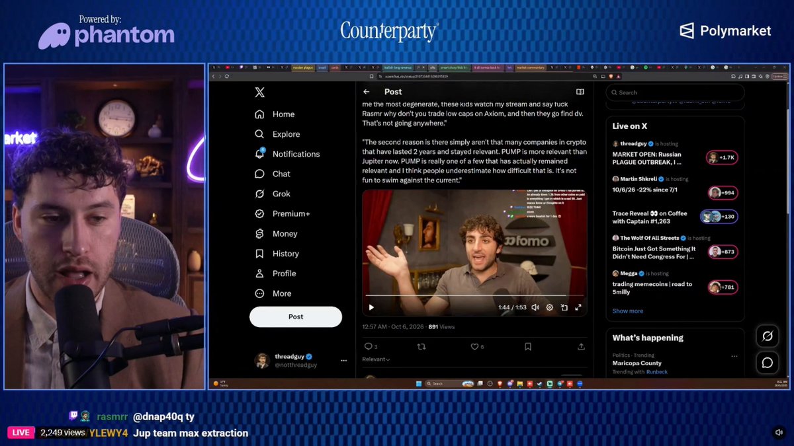
Task: Open the threadguy account options menu
Action: pos(343,361)
